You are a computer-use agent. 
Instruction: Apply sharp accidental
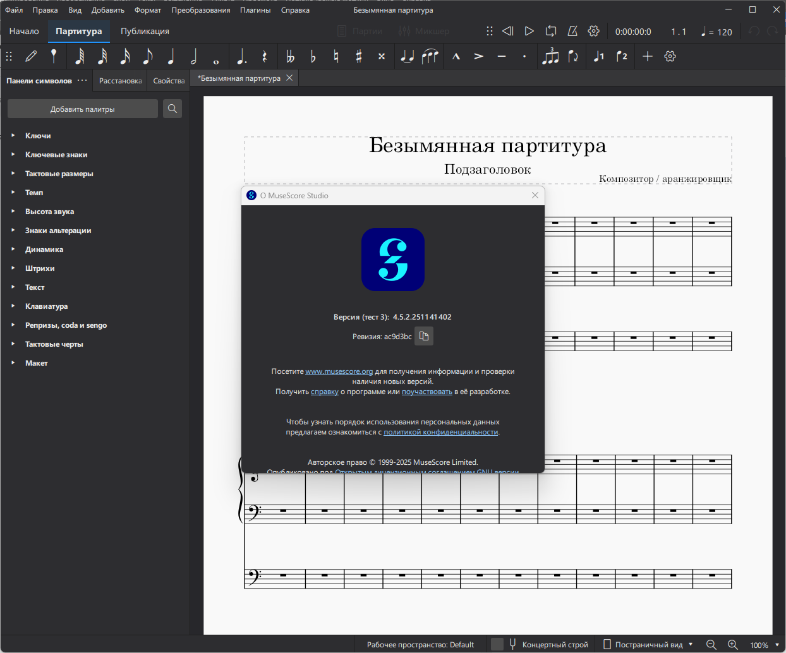[359, 56]
